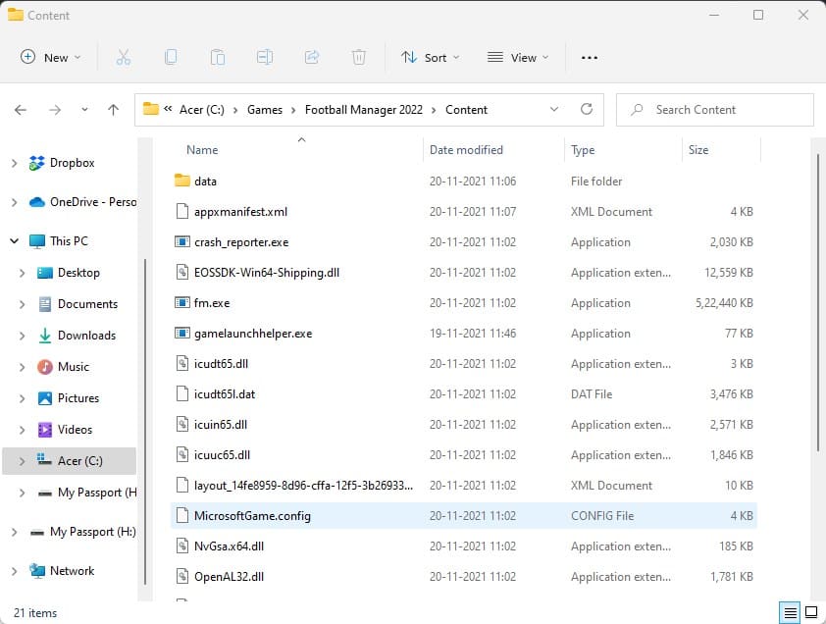Click the Downloads arrow icon in sidebar
Viewport: 826px width, 624px height.
pos(45,336)
